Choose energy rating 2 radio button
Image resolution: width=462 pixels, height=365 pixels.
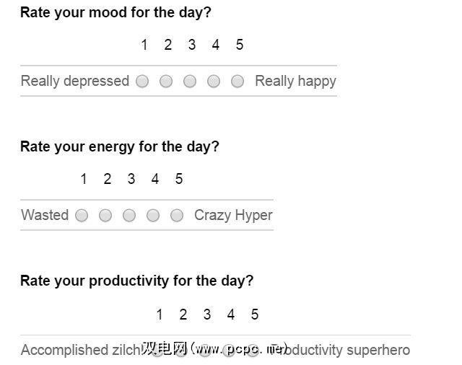click(105, 216)
